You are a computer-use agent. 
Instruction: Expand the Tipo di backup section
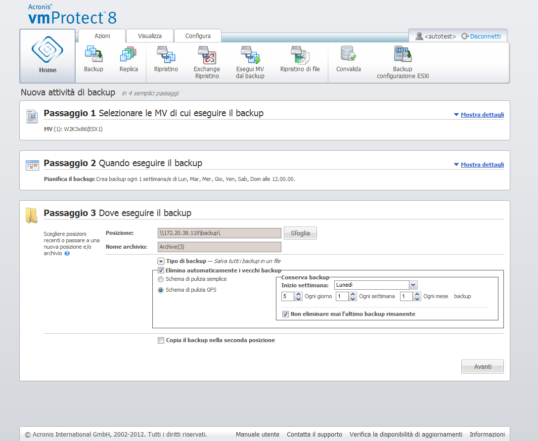161,261
